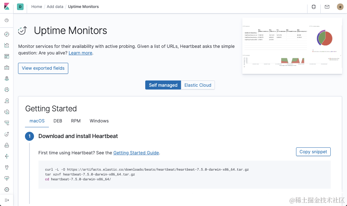Image resolution: width=347 pixels, height=206 pixels.
Task: Open Dashboard icon in sidebar
Action: coord(7,56)
